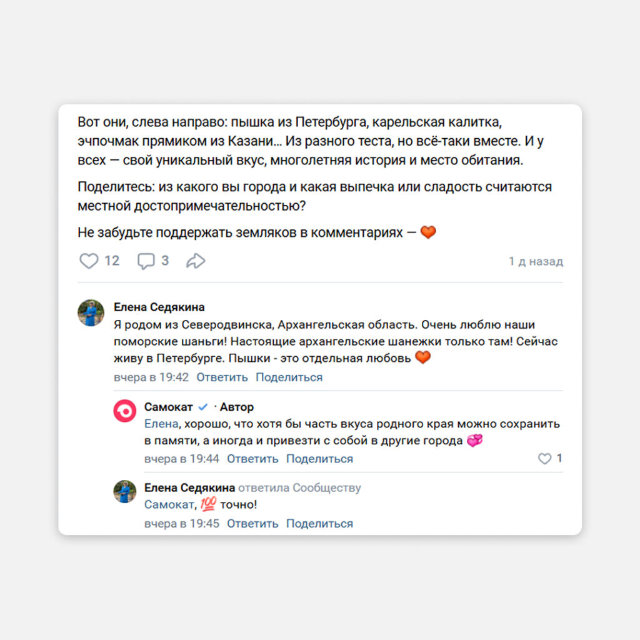Like the post with the heart icon
The height and width of the screenshot is (640, 640).
(x=89, y=261)
